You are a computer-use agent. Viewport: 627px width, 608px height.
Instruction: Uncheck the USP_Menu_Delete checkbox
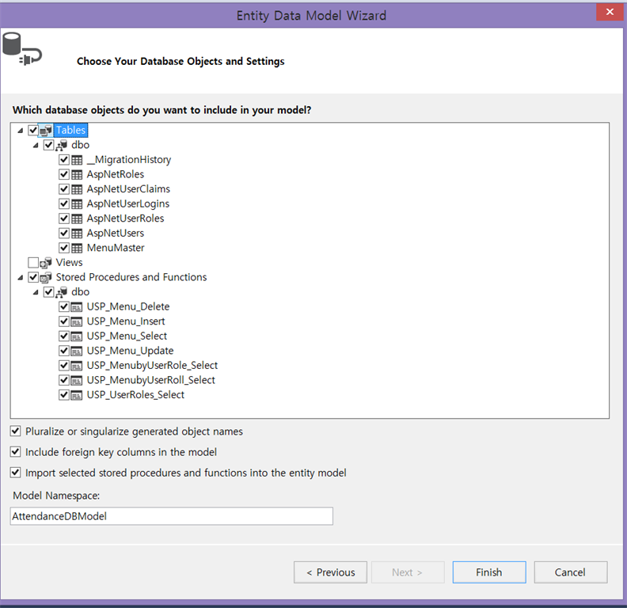64,307
